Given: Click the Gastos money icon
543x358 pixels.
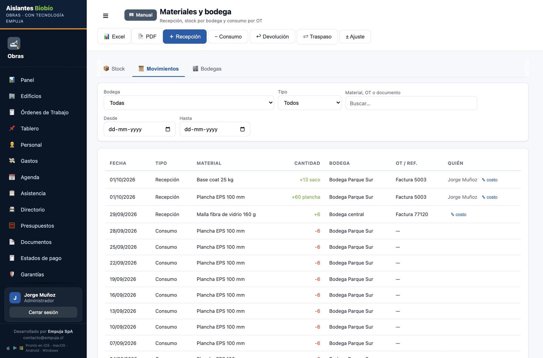Looking at the screenshot, I should [12, 161].
